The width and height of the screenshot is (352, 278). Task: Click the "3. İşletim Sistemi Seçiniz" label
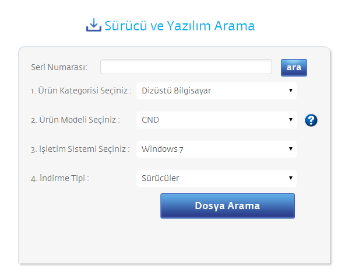[80, 150]
